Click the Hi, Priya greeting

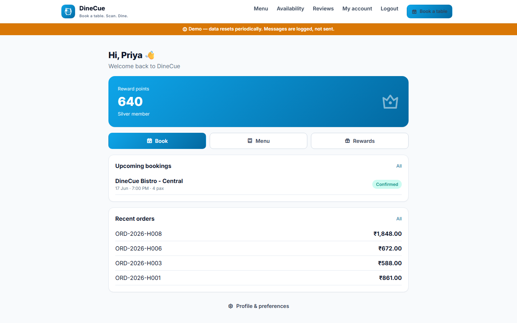[x=125, y=55]
